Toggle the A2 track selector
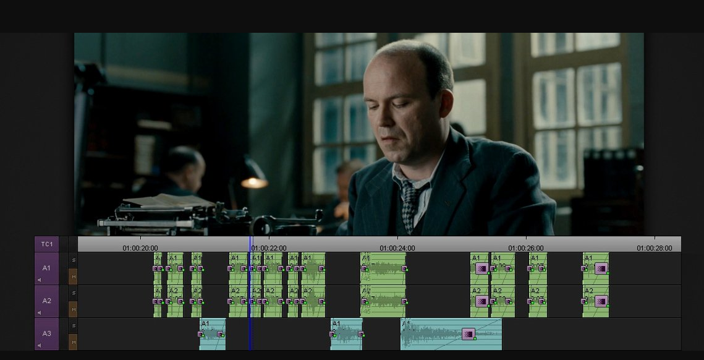This screenshot has height=360, width=704. (x=47, y=301)
